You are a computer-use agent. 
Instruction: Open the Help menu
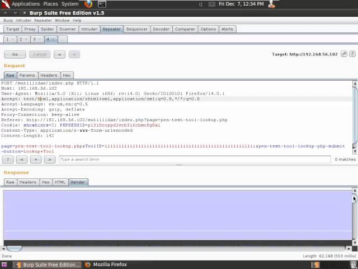pos(77,20)
